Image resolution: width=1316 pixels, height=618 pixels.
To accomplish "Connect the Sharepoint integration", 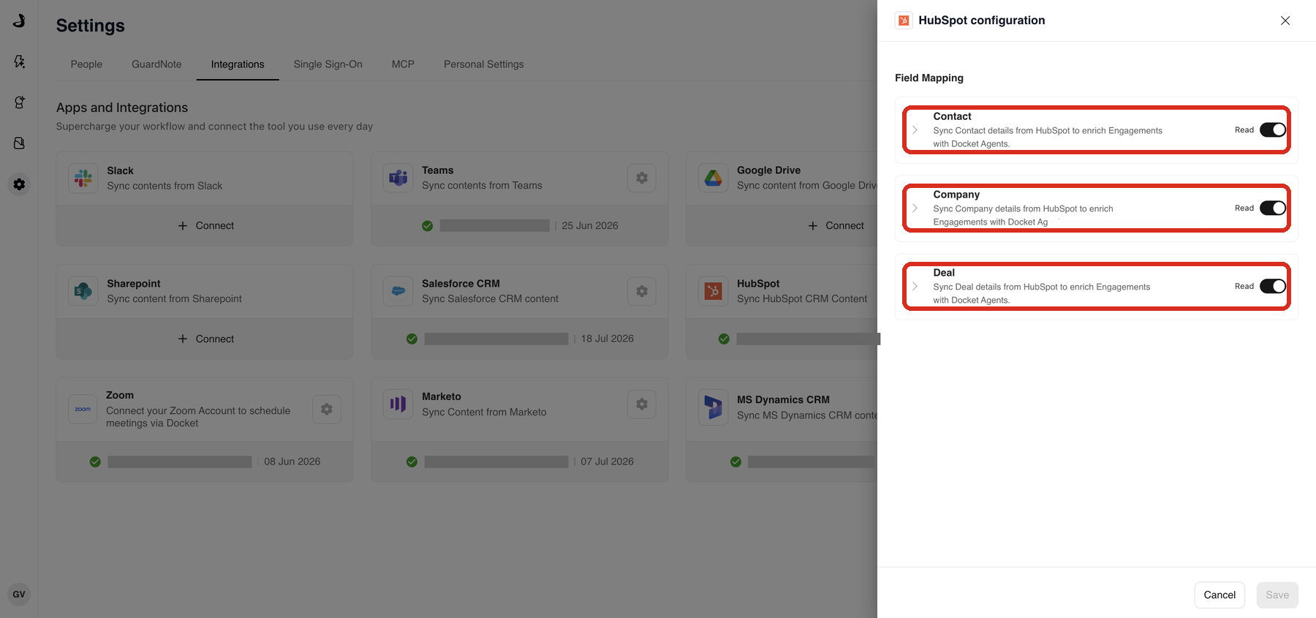I will [x=205, y=339].
